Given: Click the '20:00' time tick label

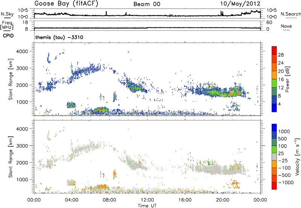Looking at the screenshot, I should coord(222,200).
